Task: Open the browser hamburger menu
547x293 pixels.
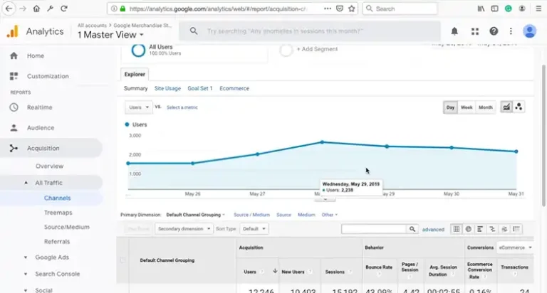Action: coord(538,9)
